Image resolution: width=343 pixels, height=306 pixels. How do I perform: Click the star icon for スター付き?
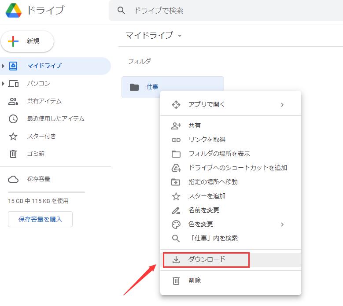coord(13,136)
